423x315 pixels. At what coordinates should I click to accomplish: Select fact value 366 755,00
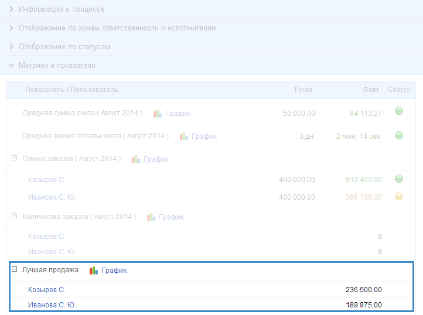click(x=364, y=197)
